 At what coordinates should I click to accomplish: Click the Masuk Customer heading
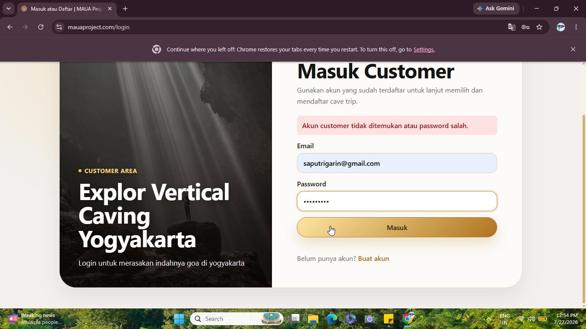click(x=375, y=71)
